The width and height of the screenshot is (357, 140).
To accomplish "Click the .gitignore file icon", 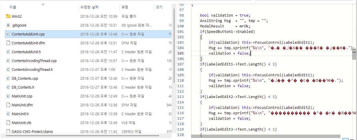I will click(x=8, y=25).
